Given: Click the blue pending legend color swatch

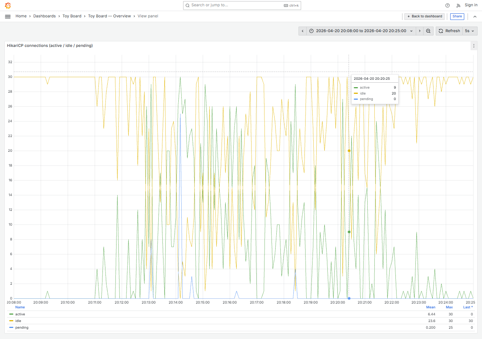Looking at the screenshot, I should pyautogui.click(x=11, y=328).
